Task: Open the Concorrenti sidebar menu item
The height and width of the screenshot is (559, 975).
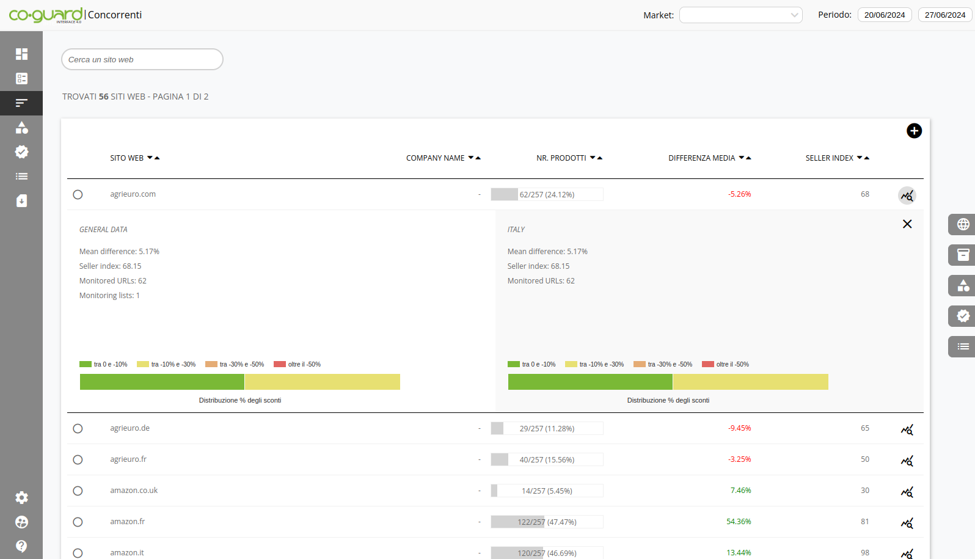Action: 21,103
